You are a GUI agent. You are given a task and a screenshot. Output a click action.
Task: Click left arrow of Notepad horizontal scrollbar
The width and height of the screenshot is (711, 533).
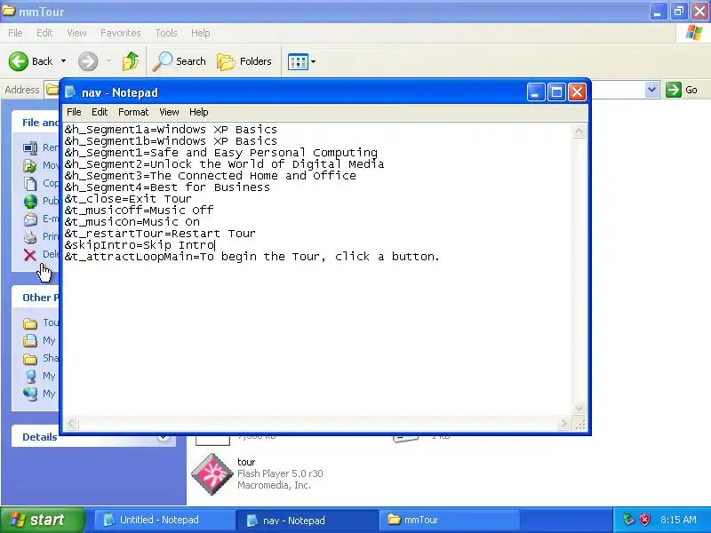point(71,424)
